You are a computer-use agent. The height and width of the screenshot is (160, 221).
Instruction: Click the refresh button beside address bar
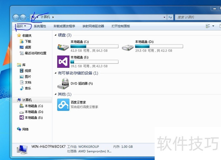(170, 17)
